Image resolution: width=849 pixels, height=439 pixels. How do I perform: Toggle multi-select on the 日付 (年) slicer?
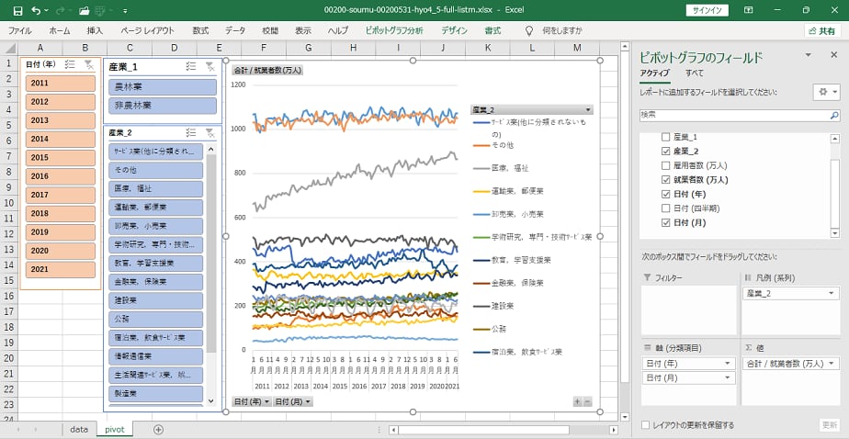click(x=70, y=64)
